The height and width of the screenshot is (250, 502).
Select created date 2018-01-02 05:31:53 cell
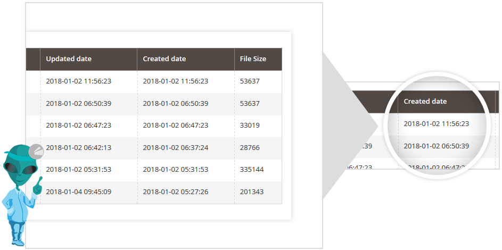175,170
